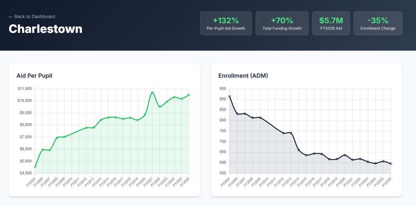416x206 pixels.
Task: Click the Back to Dashboard link
Action: pyautogui.click(x=32, y=17)
